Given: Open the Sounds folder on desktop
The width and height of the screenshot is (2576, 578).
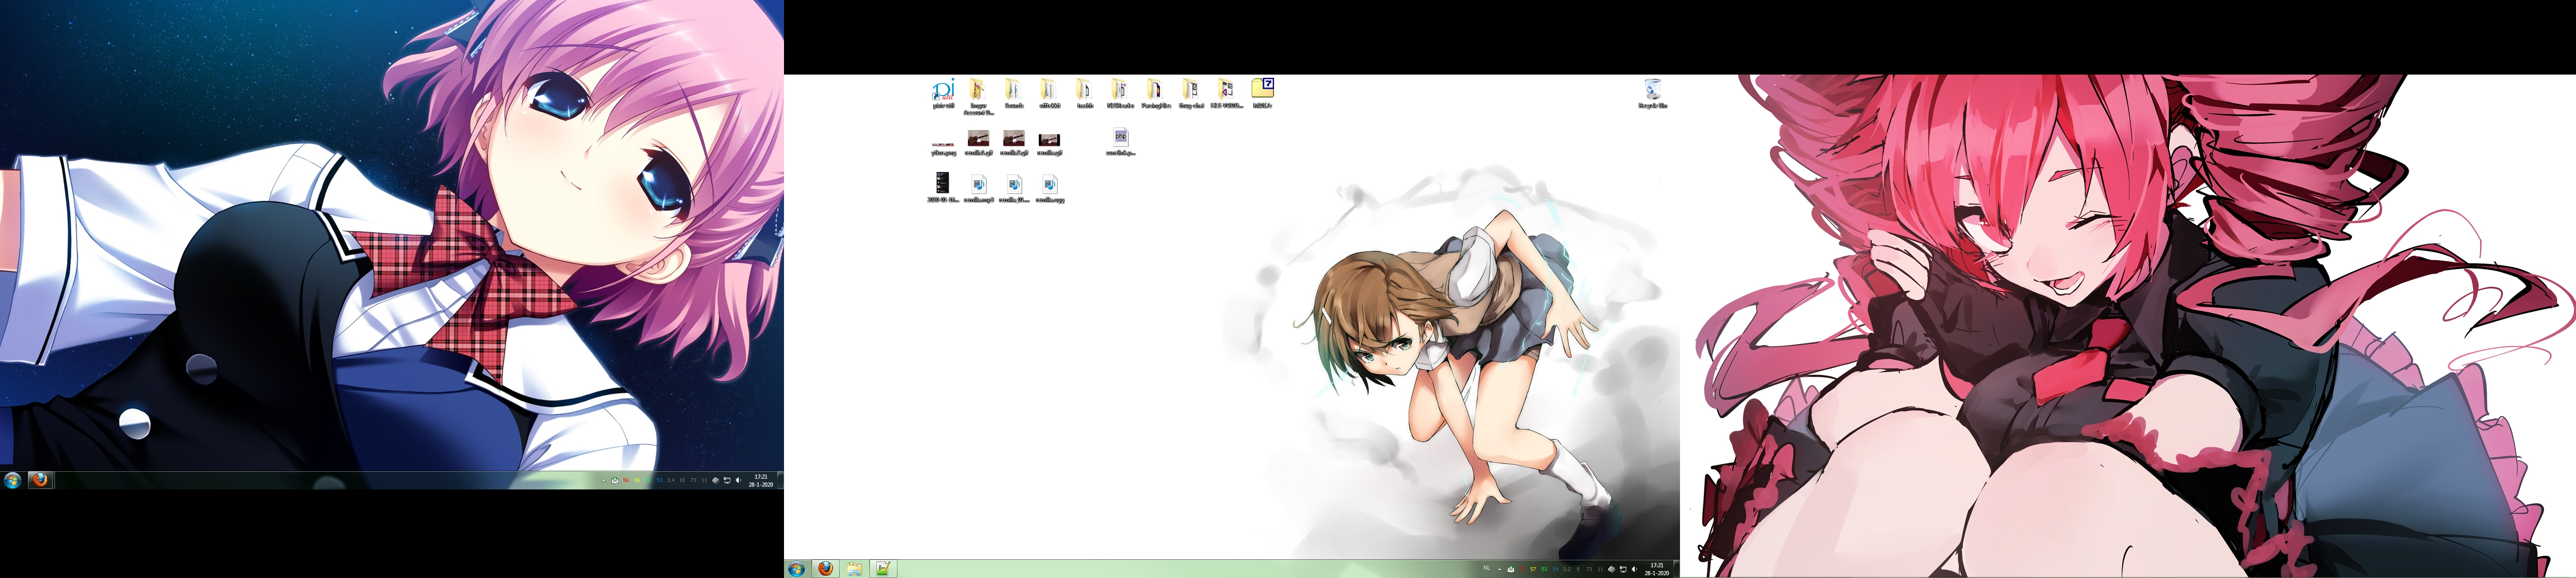Looking at the screenshot, I should tap(1014, 93).
